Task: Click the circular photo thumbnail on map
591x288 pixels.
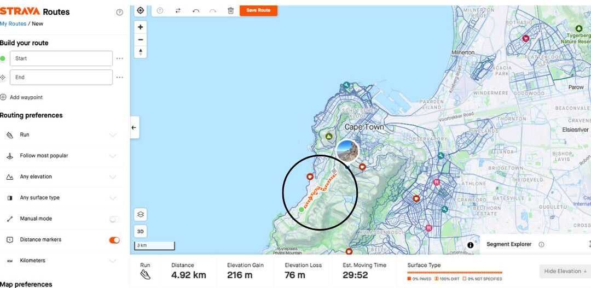Action: [347, 151]
